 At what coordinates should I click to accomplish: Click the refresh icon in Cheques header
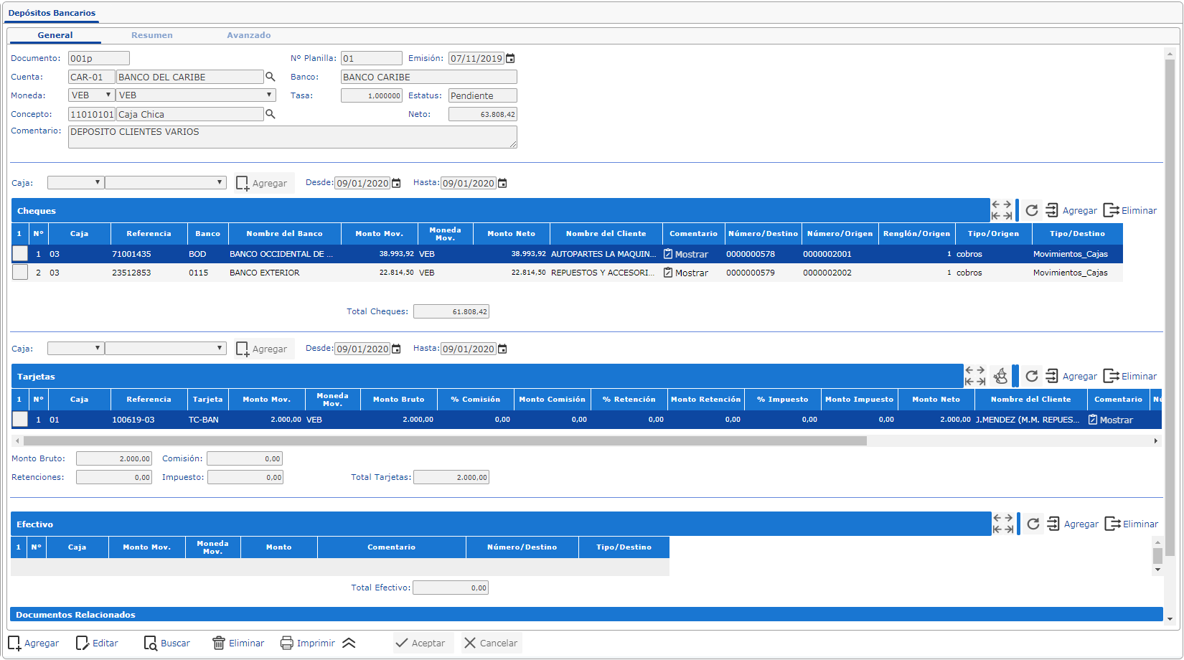(x=1032, y=210)
